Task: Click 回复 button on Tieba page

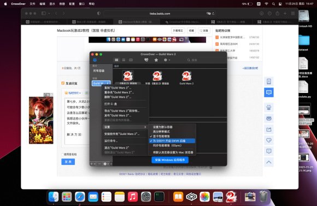Action: click(204, 31)
